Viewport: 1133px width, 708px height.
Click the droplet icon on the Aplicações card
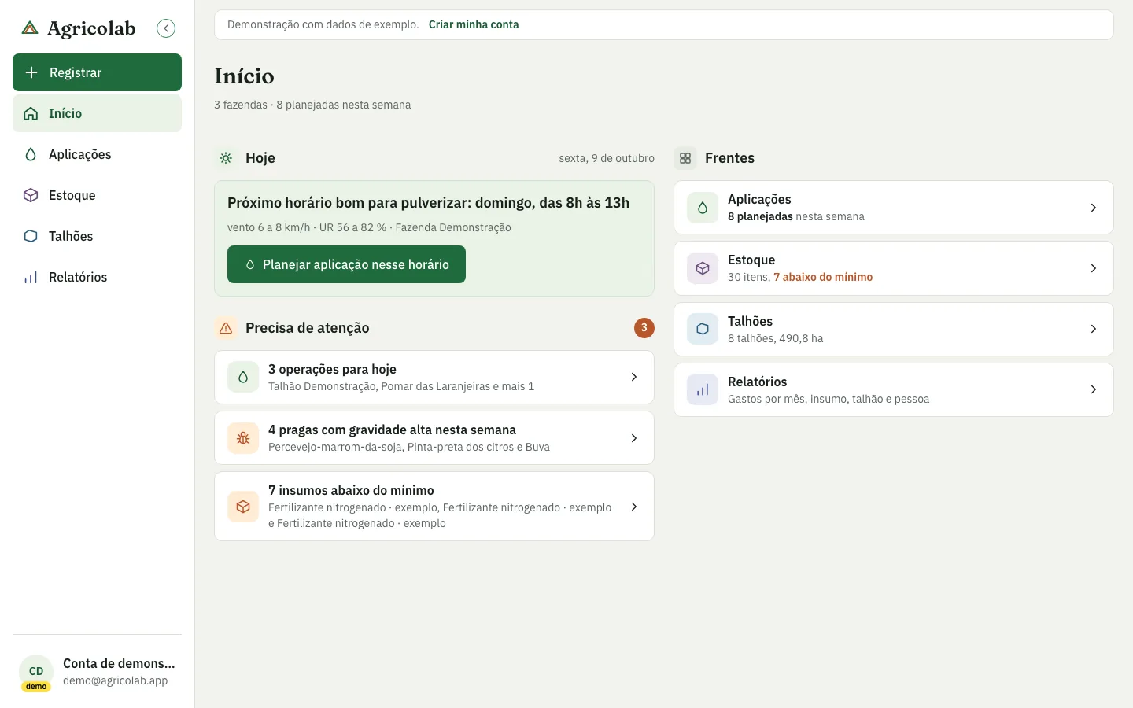(x=703, y=208)
